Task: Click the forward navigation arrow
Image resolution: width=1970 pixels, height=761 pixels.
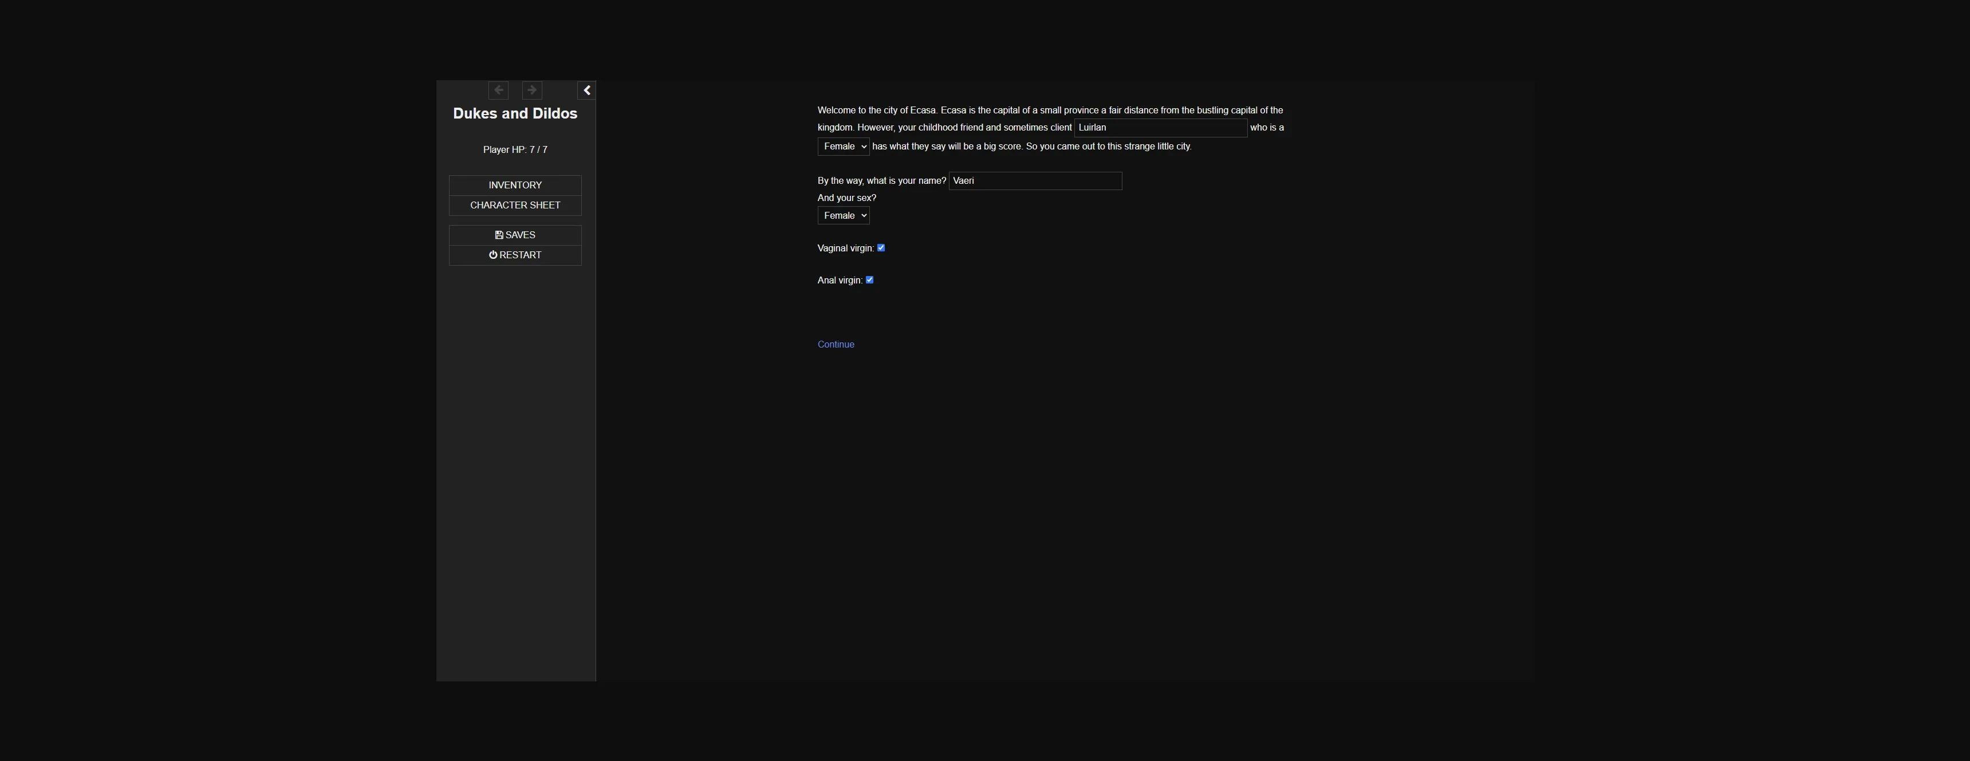Action: 531,90
